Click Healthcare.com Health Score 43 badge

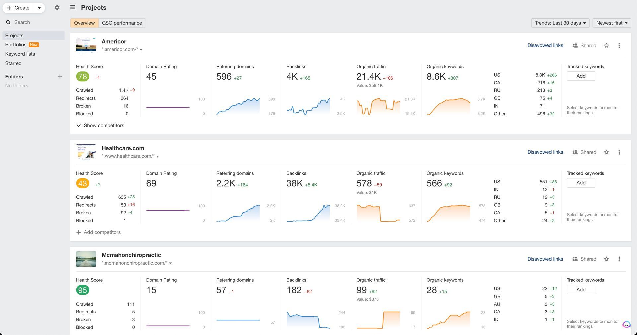point(82,183)
